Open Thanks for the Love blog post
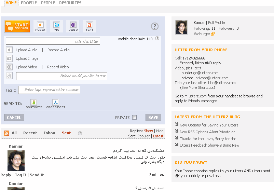The height and width of the screenshot is (190, 274). [209, 139]
